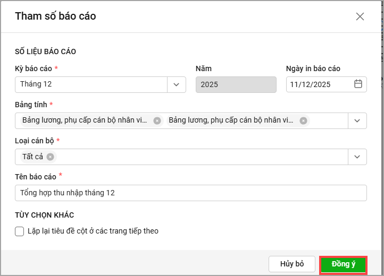The width and height of the screenshot is (384, 276).
Task: Remove the second Bảng lương chip
Action: coord(303,120)
